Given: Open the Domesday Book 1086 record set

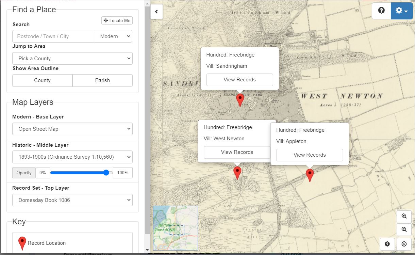Looking at the screenshot, I should [x=72, y=200].
